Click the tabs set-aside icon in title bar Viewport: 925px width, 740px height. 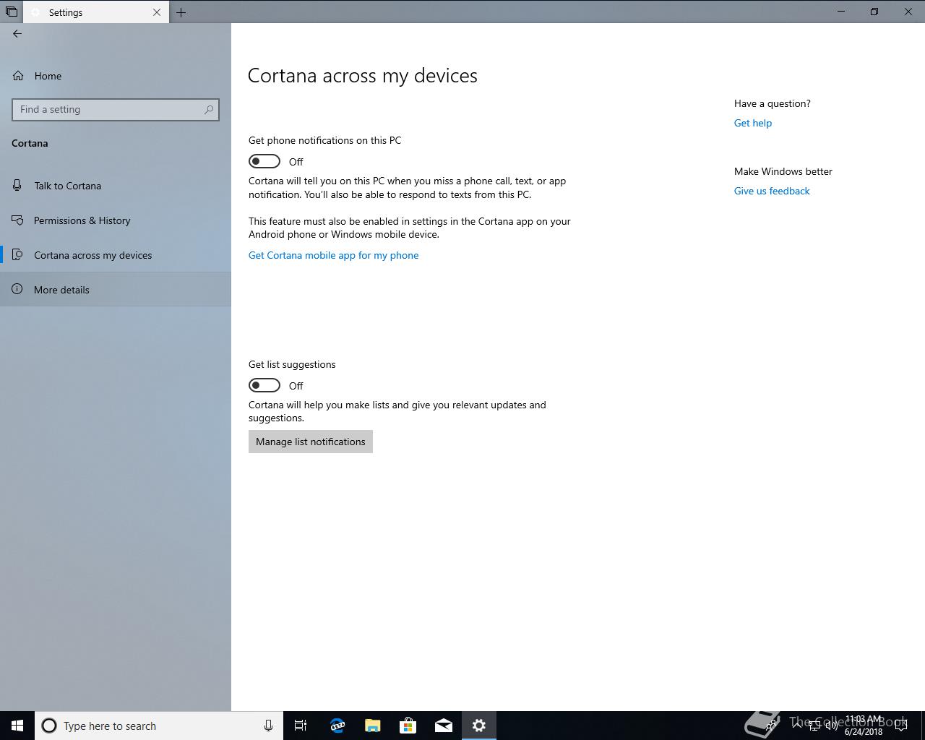[12, 12]
